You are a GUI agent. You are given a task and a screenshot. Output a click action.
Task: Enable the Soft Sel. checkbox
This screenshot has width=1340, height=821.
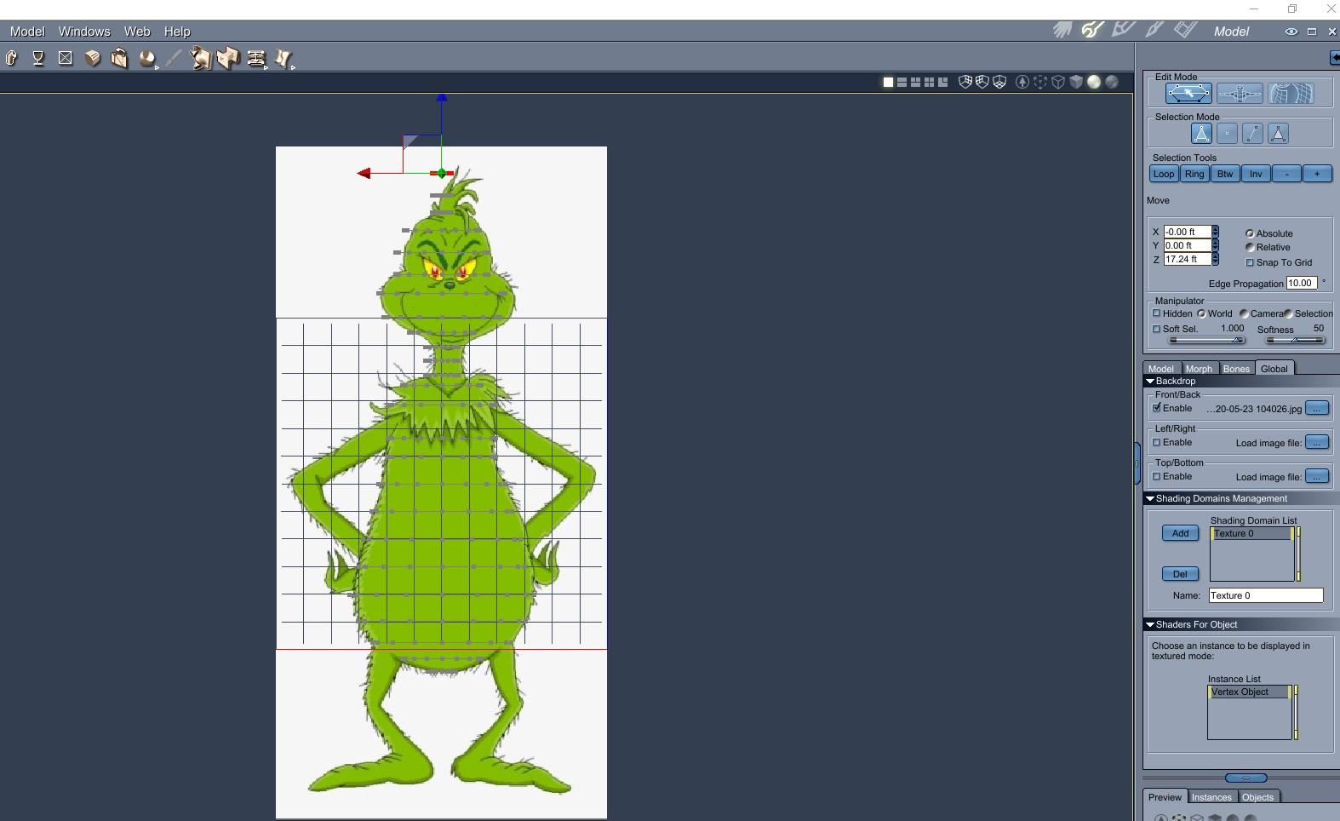coord(1157,329)
